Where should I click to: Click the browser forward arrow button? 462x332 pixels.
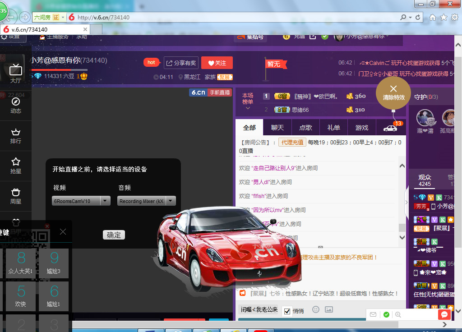click(x=25, y=17)
